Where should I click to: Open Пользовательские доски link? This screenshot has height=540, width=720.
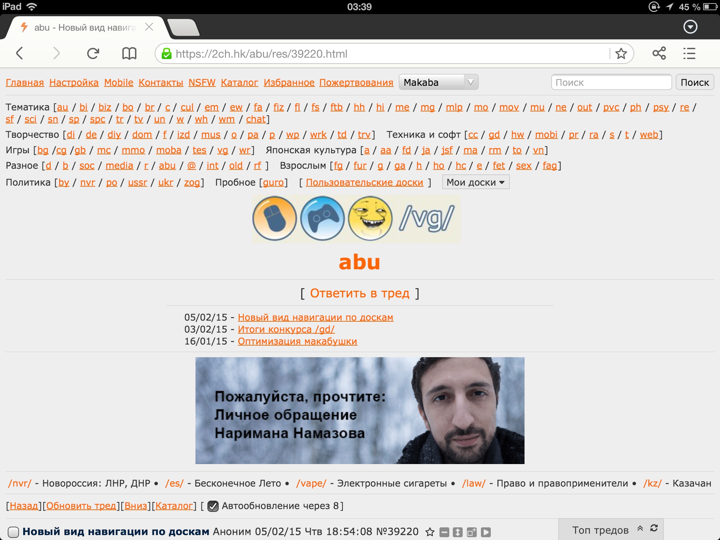[x=365, y=182]
